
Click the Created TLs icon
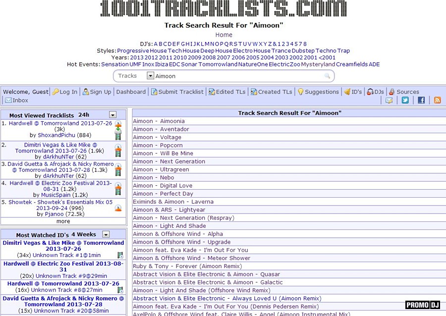[x=254, y=92]
